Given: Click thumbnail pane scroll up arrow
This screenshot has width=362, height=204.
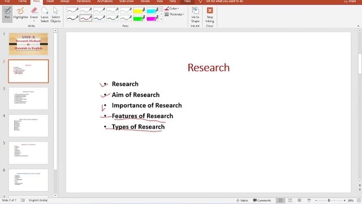Looking at the screenshot, I should 55,31.
